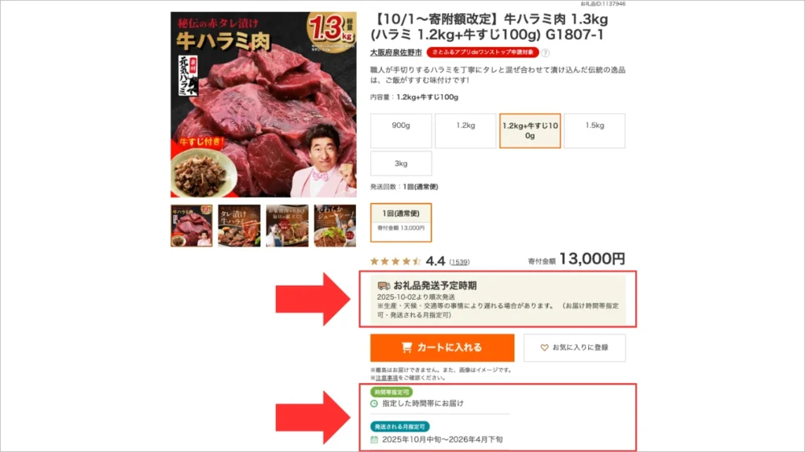Open the 注意事項 link
Screen dimensions: 805x452
(x=387, y=377)
